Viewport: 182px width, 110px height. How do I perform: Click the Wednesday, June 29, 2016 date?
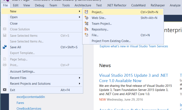point(125,99)
